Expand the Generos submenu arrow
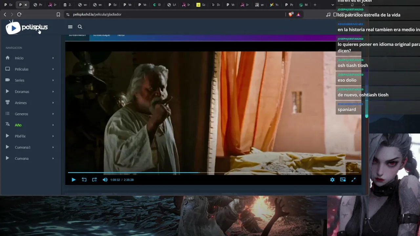The width and height of the screenshot is (420, 236). click(53, 114)
